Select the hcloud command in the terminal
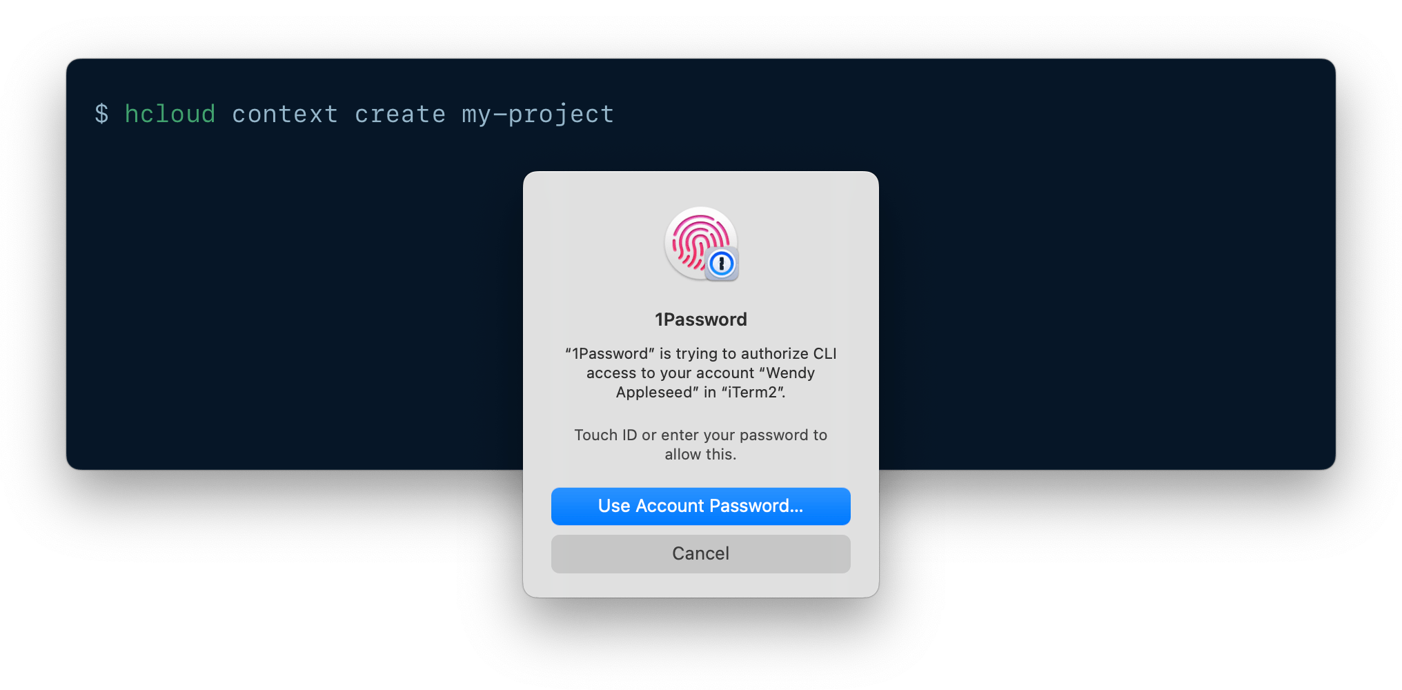Screen dimensions: 1402x690 tap(170, 114)
